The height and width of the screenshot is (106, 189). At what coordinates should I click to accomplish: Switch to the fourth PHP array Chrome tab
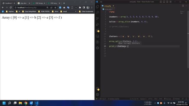click(x=54, y=3)
